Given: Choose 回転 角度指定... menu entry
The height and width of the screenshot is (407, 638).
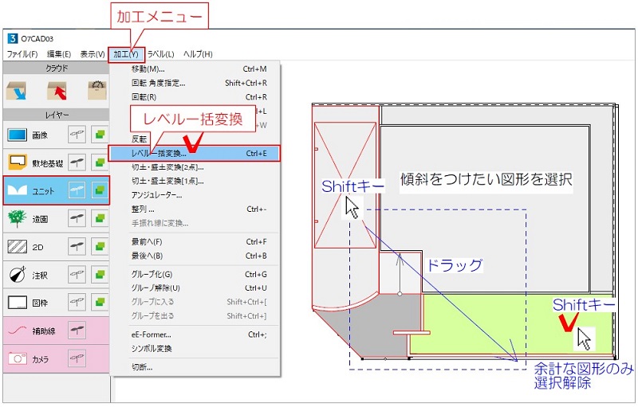Looking at the screenshot, I should pos(195,84).
